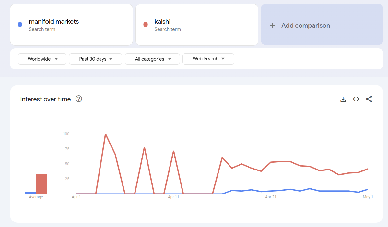Click the Average label under bars

coord(36,197)
